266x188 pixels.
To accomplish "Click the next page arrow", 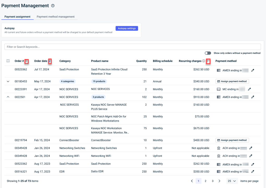I will [219, 181].
